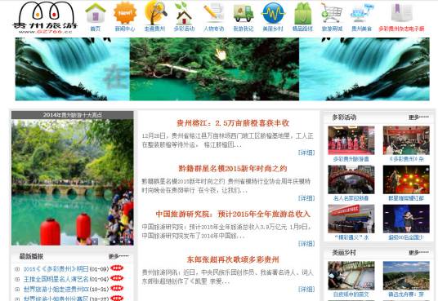Click caption link 镇远龙舟赛
This screenshot has height=301, width=438.
[406, 294]
